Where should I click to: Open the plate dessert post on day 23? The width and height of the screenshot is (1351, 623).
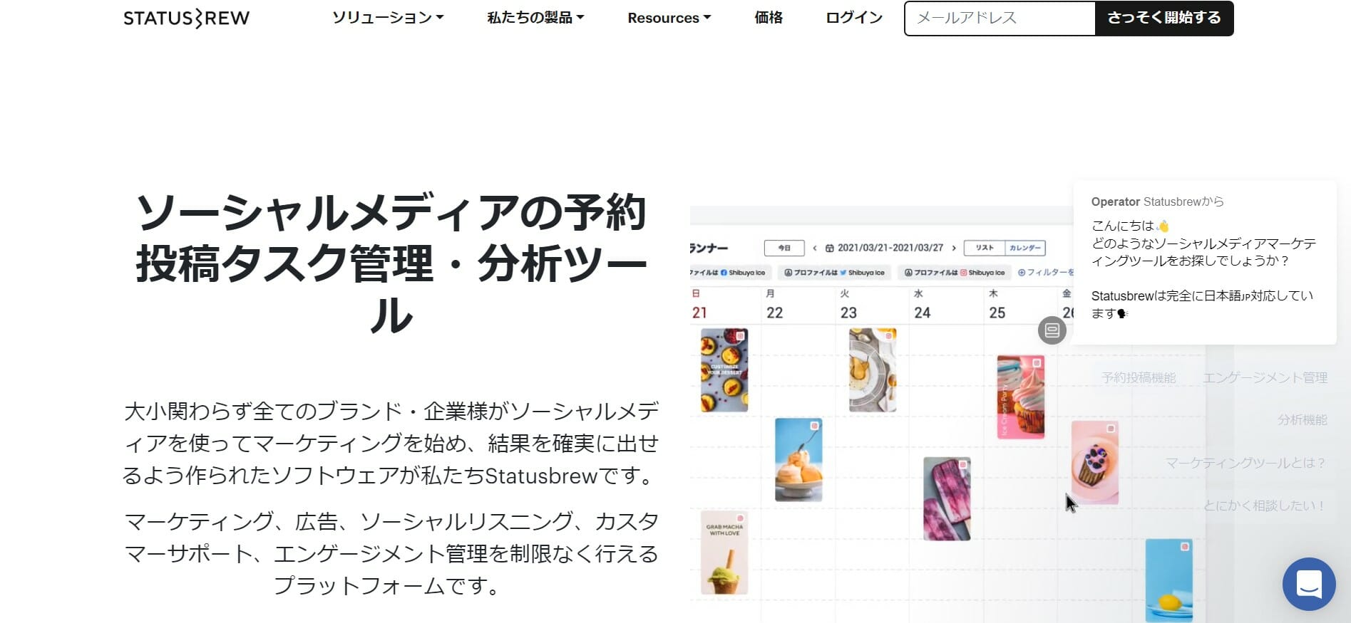873,370
